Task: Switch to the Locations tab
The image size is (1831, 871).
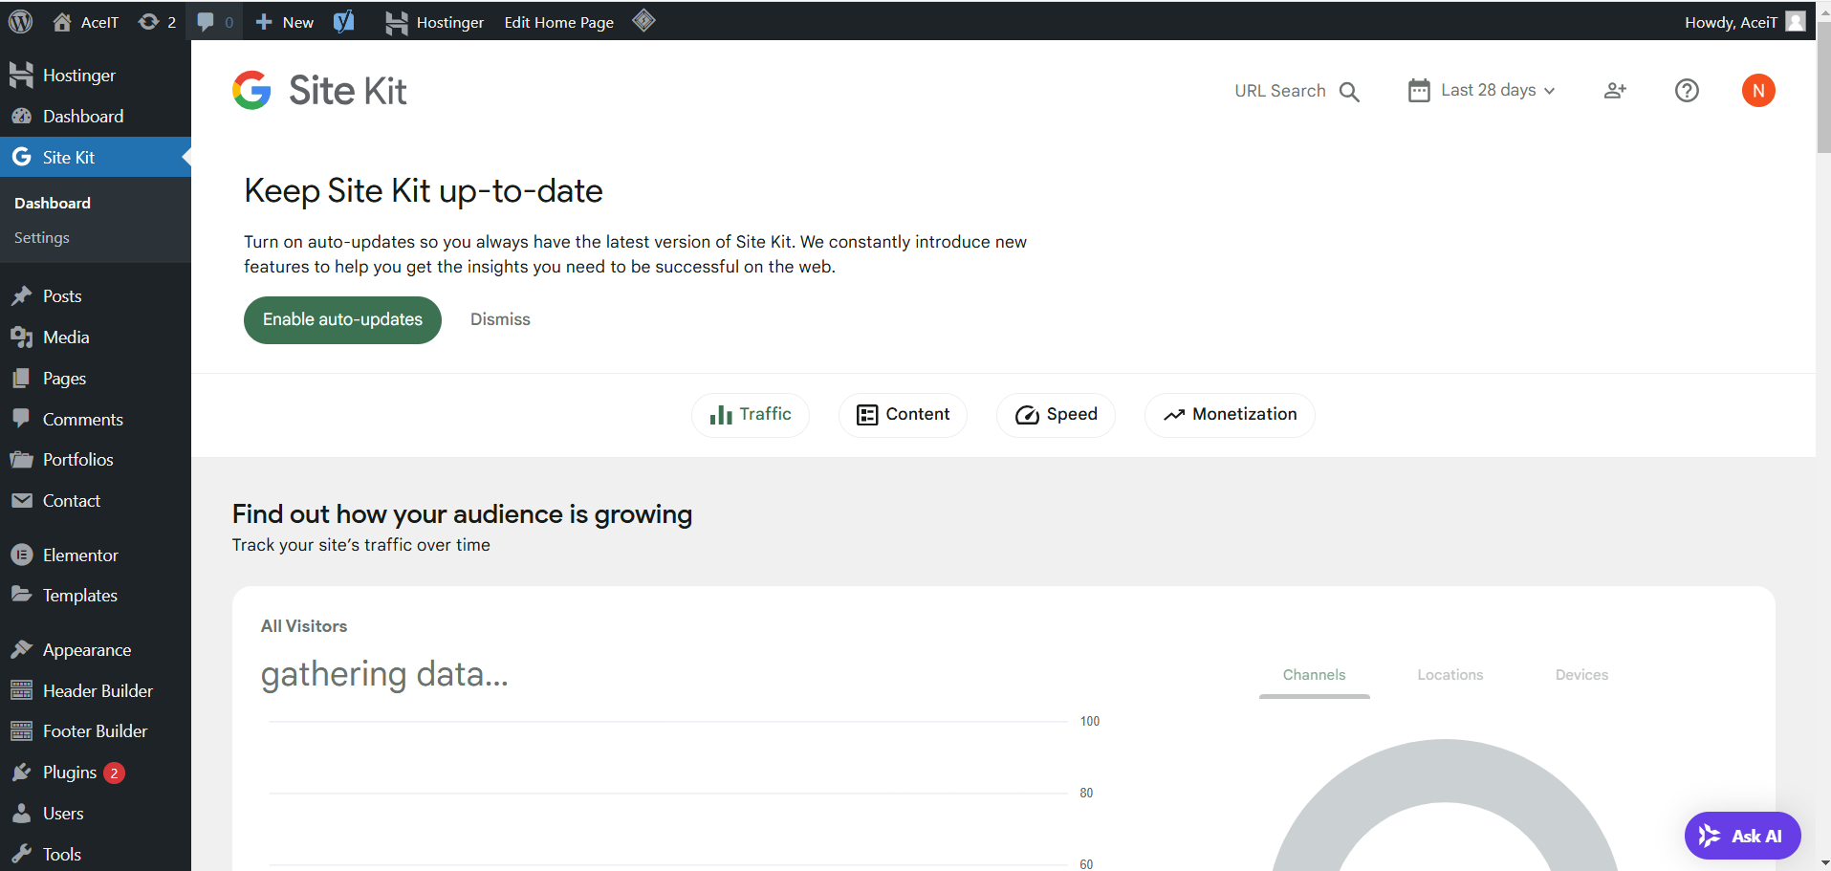Action: coord(1450,675)
